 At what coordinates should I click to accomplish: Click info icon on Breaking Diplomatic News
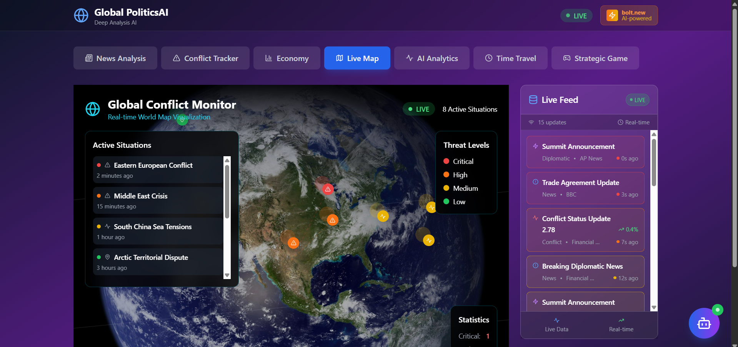(x=535, y=266)
